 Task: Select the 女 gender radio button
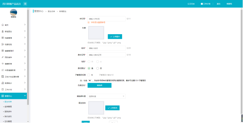click(98, 61)
